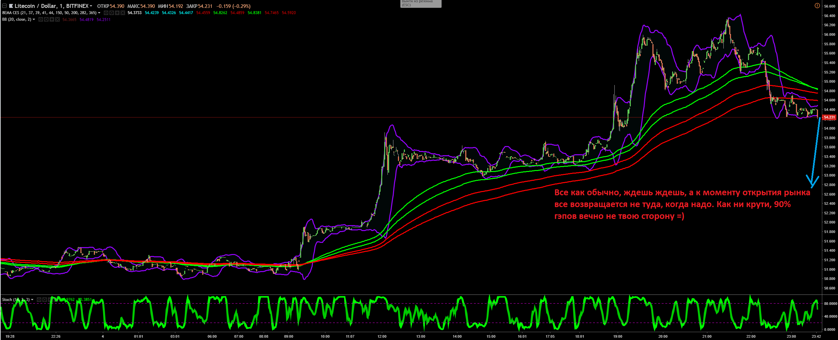Click the white 54.3733 EMA value
The width and height of the screenshot is (838, 340).
click(134, 13)
